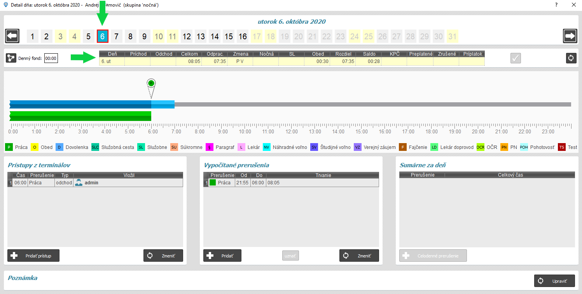Viewport: 582px width, 294px height.
Task: Select the Náhradné voľno NV icon
Action: pyautogui.click(x=266, y=147)
